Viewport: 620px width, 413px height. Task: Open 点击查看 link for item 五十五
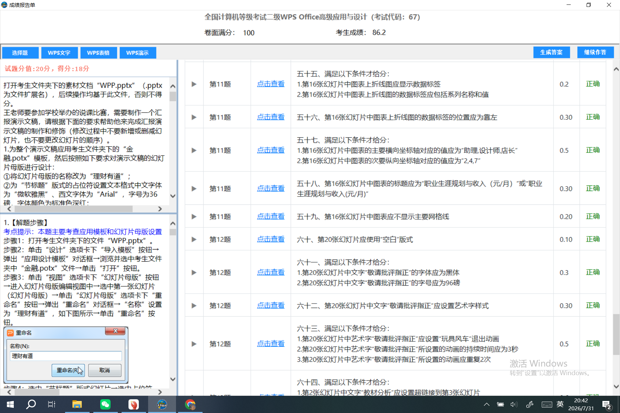click(271, 84)
